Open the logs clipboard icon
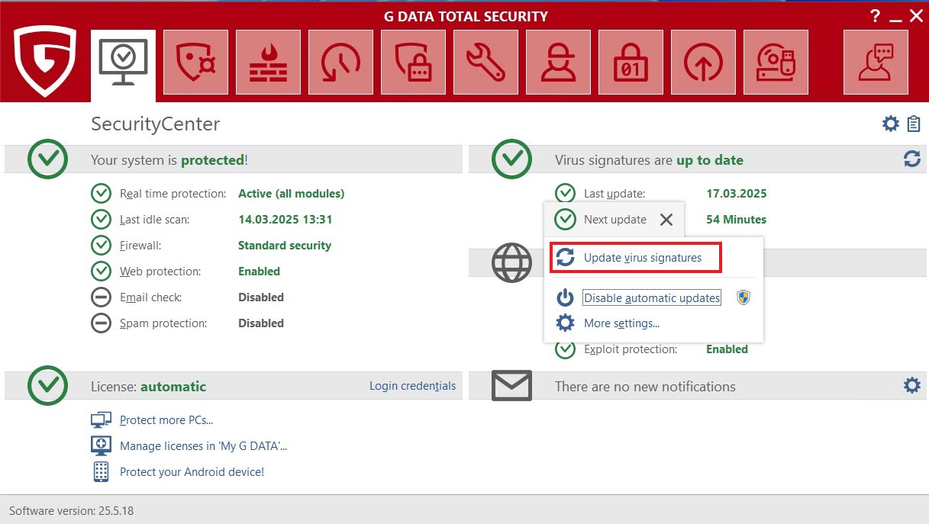Viewport: 929px width, 524px height. (x=914, y=124)
